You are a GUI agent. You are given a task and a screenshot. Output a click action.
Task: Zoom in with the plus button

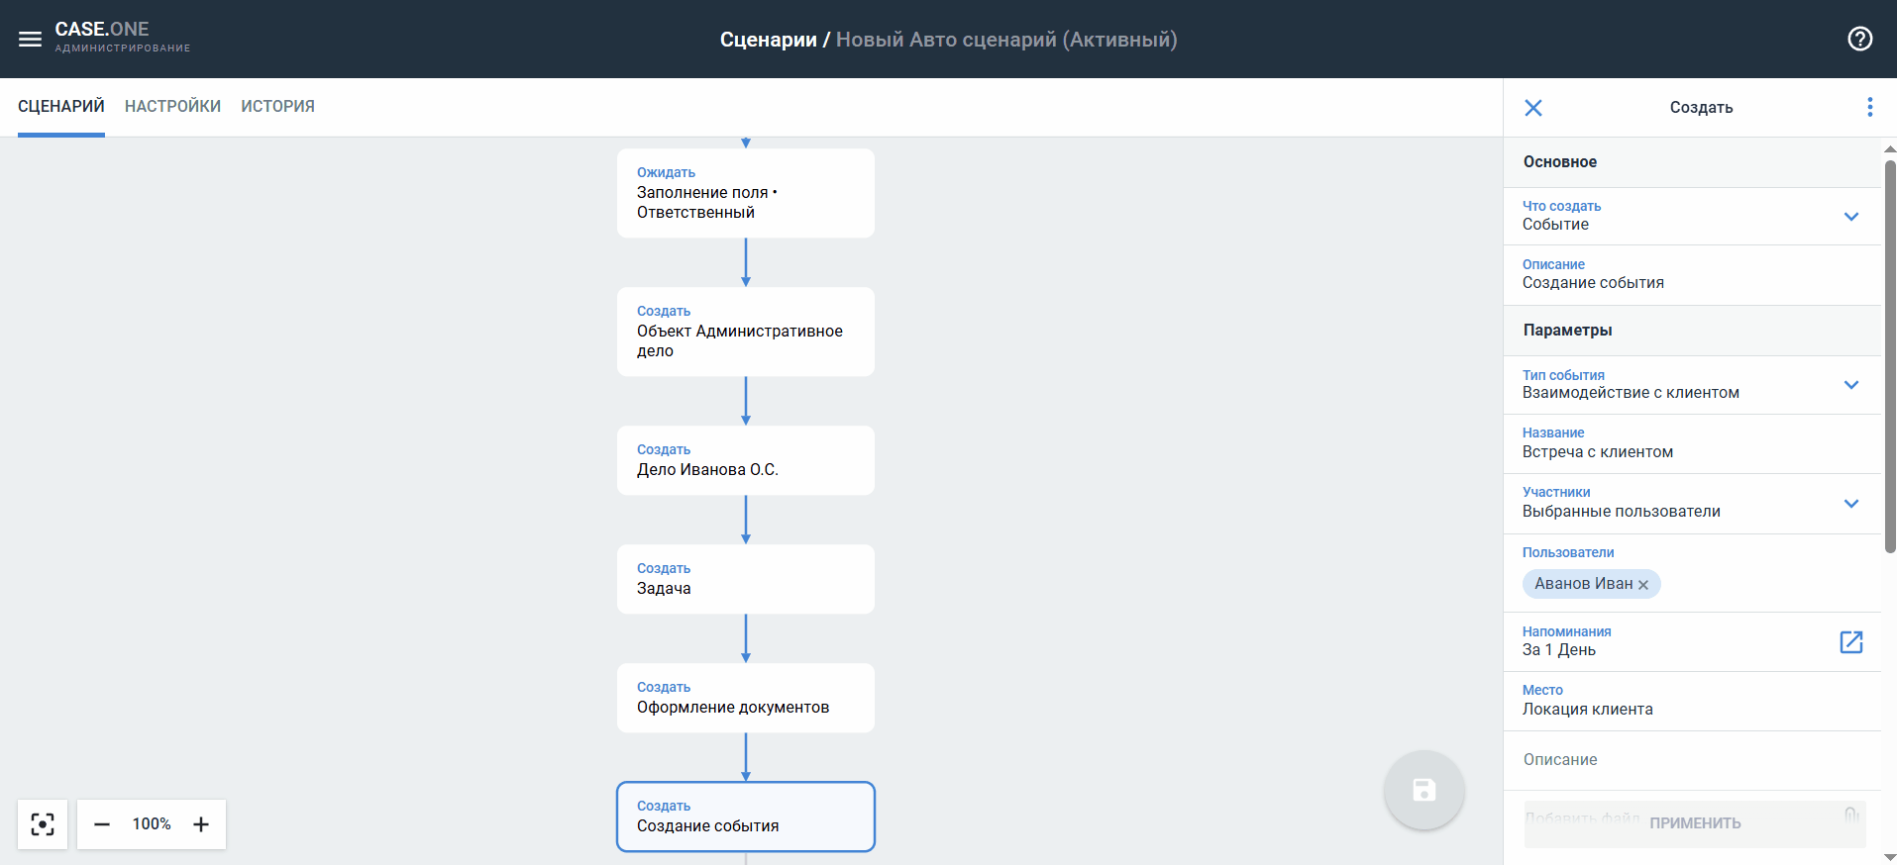pyautogui.click(x=201, y=824)
